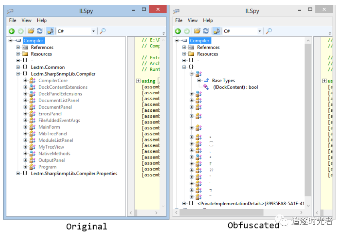Click Open folder icon in right ILSpy toolbar

tap(197, 31)
